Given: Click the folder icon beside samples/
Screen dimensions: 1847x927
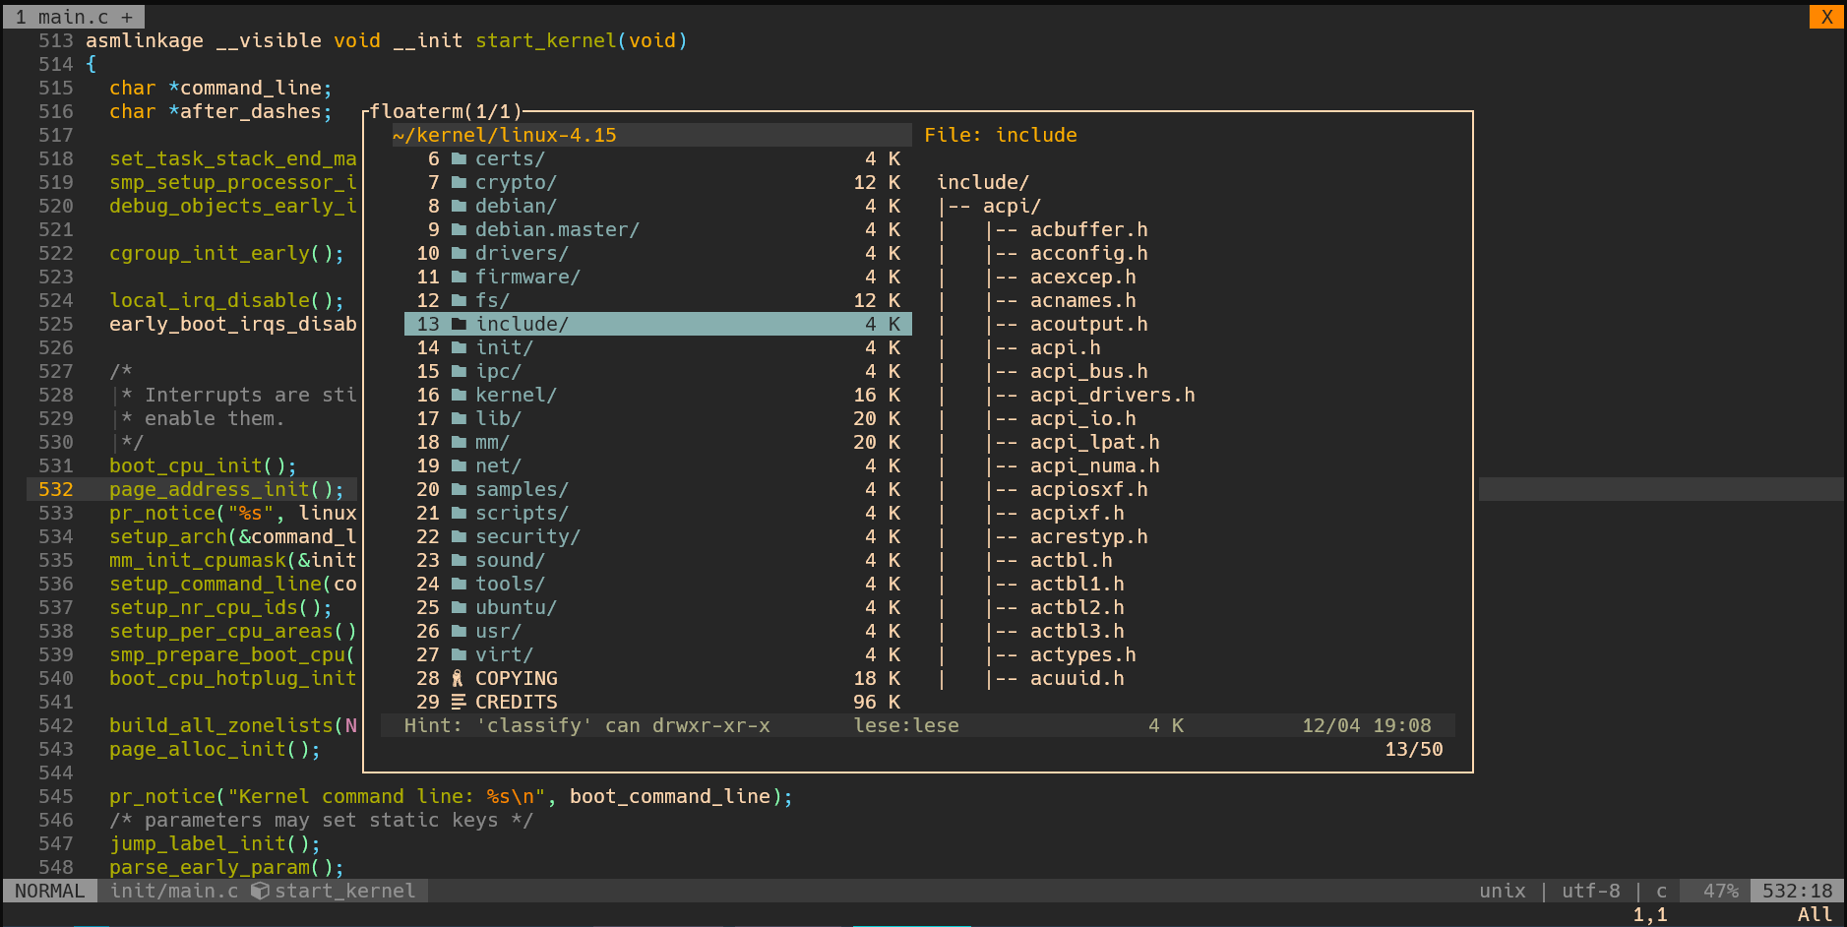Looking at the screenshot, I should point(459,489).
